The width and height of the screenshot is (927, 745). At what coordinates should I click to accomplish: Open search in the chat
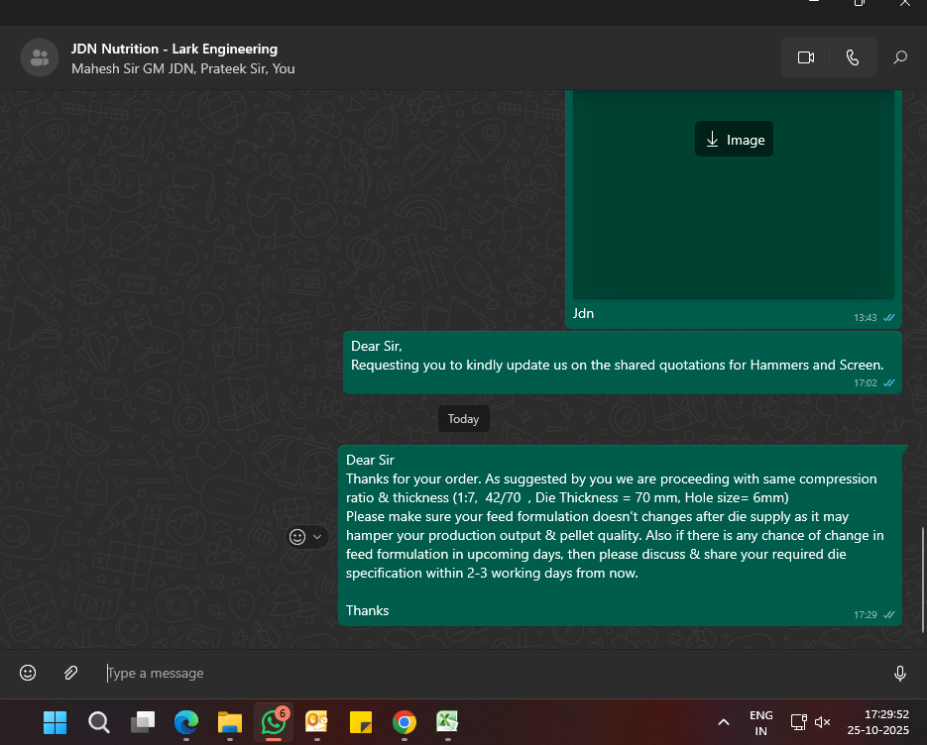click(x=900, y=57)
